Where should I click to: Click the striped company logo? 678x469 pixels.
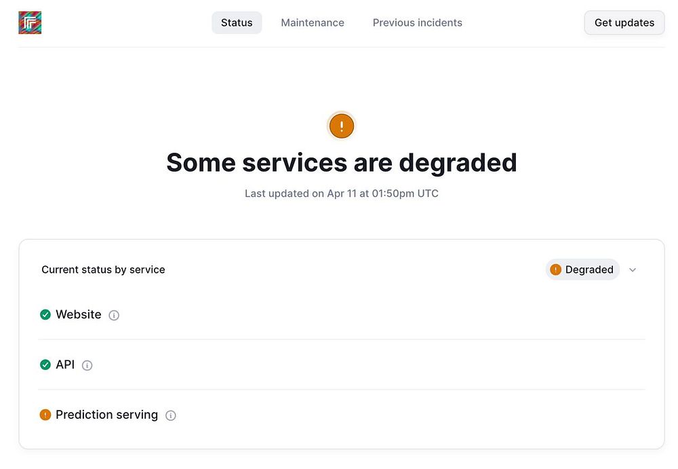(30, 22)
